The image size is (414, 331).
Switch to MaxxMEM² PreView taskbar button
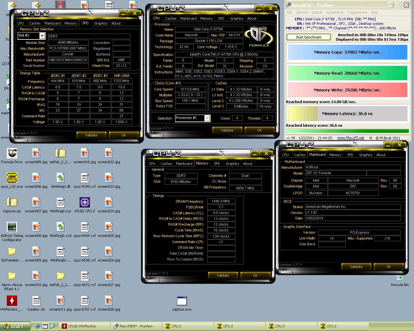click(x=136, y=326)
